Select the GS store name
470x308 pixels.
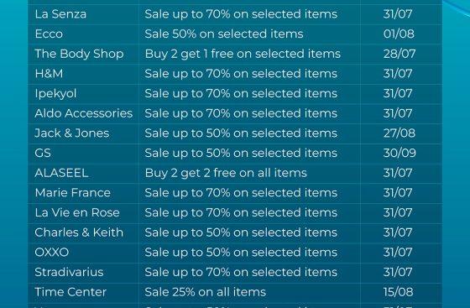tap(43, 153)
